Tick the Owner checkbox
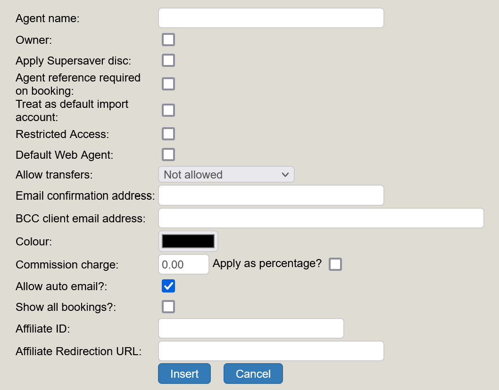499x390 pixels. coord(168,40)
